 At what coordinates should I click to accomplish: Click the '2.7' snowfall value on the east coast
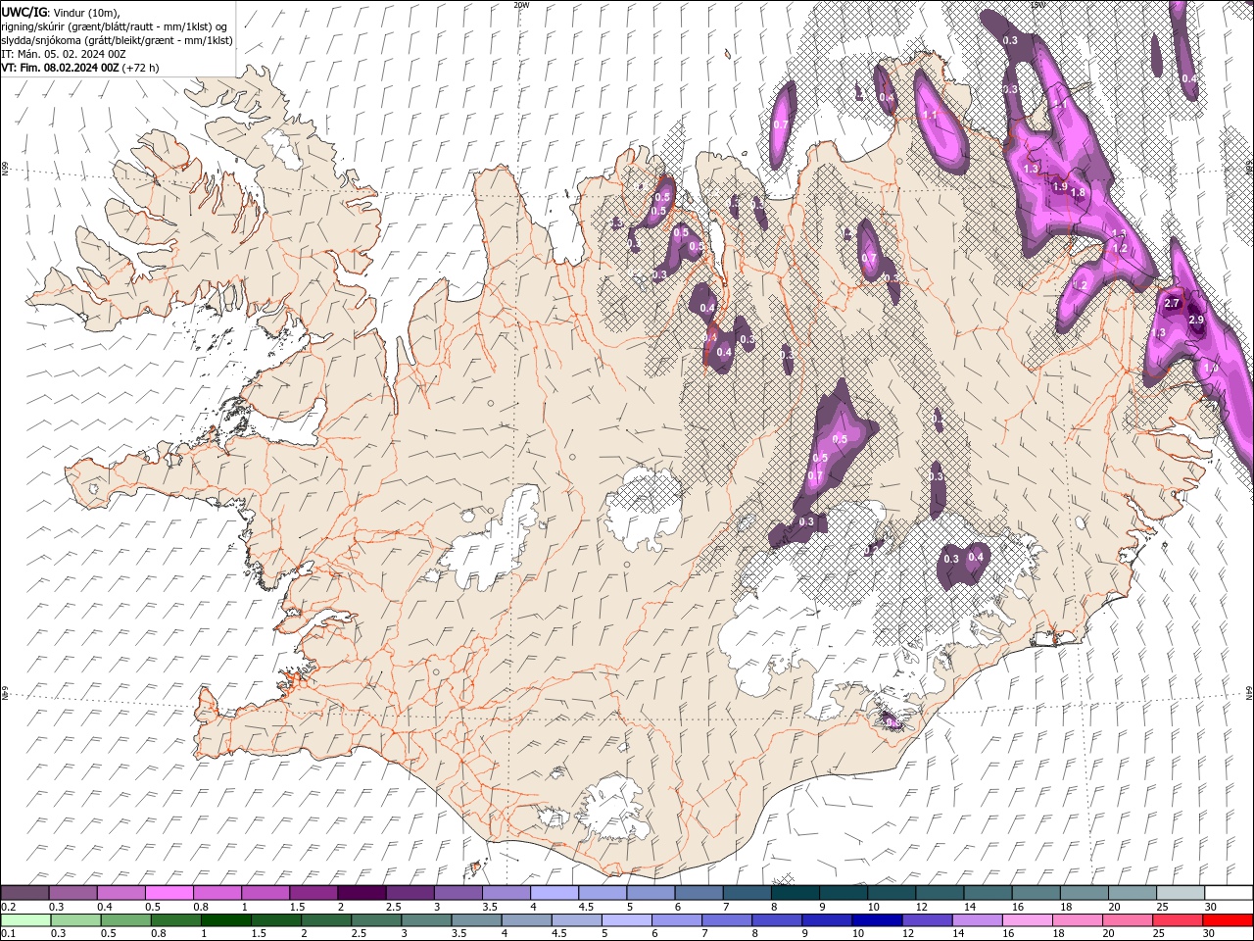click(x=1172, y=304)
